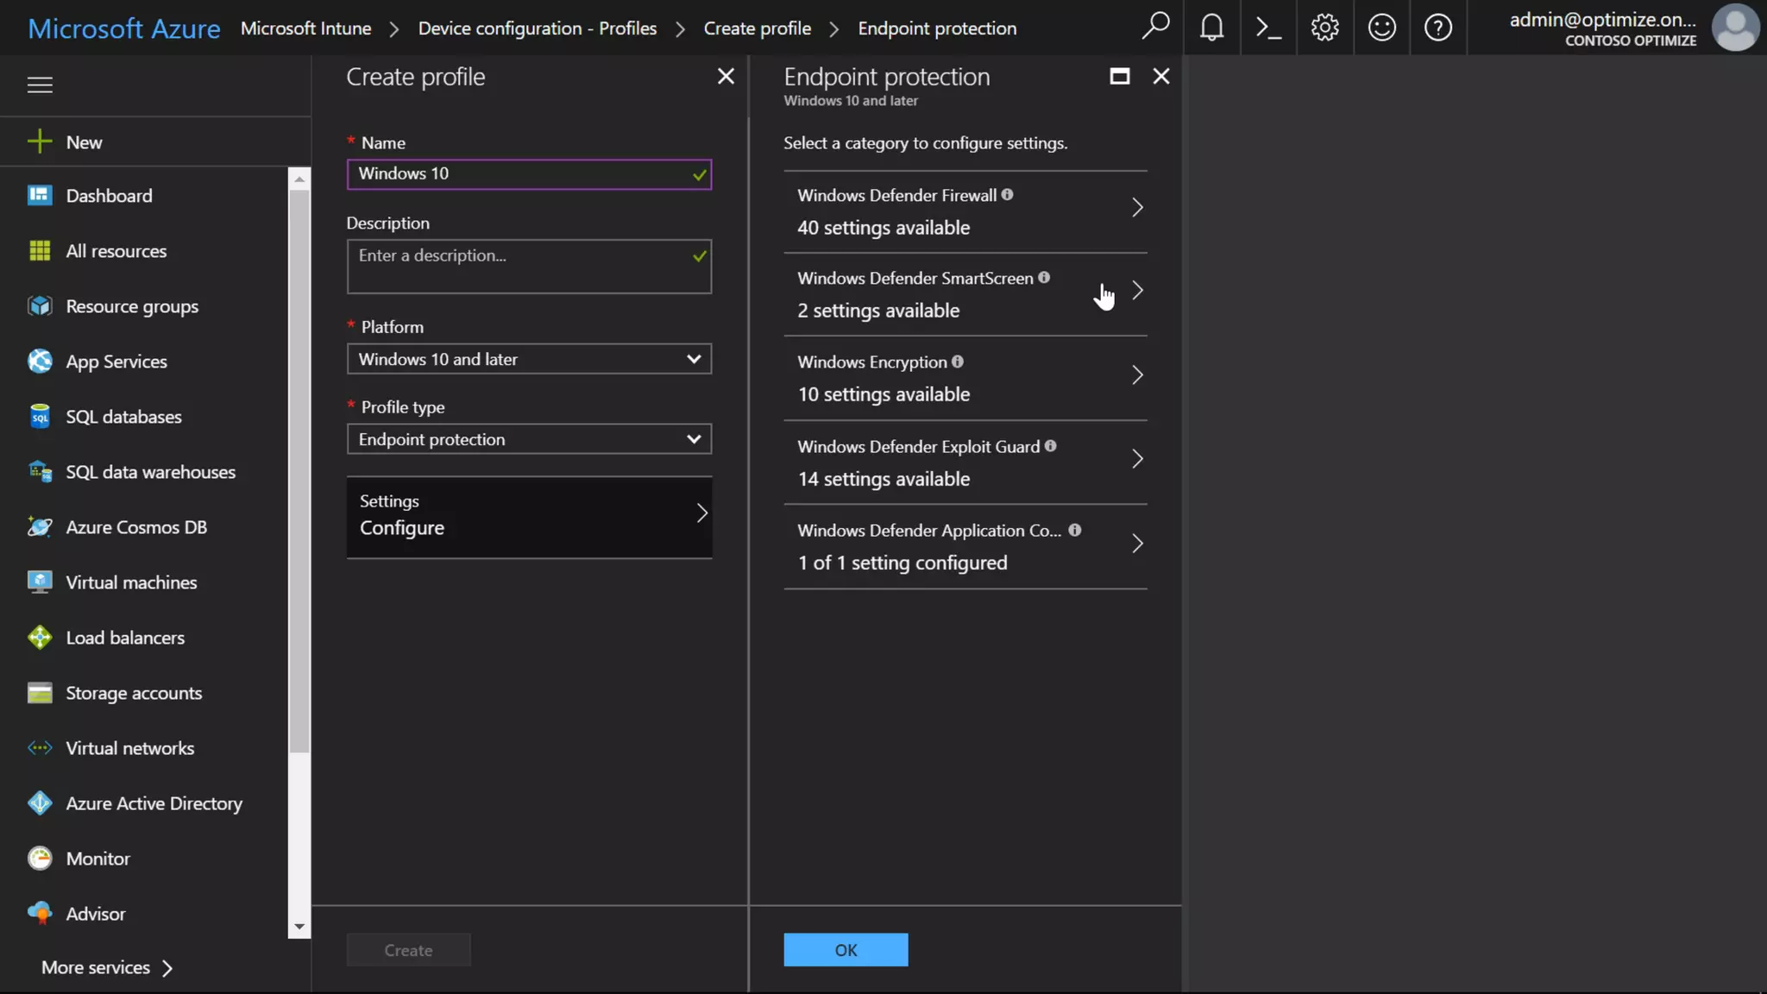Click the green plus icon next to New

click(x=40, y=142)
